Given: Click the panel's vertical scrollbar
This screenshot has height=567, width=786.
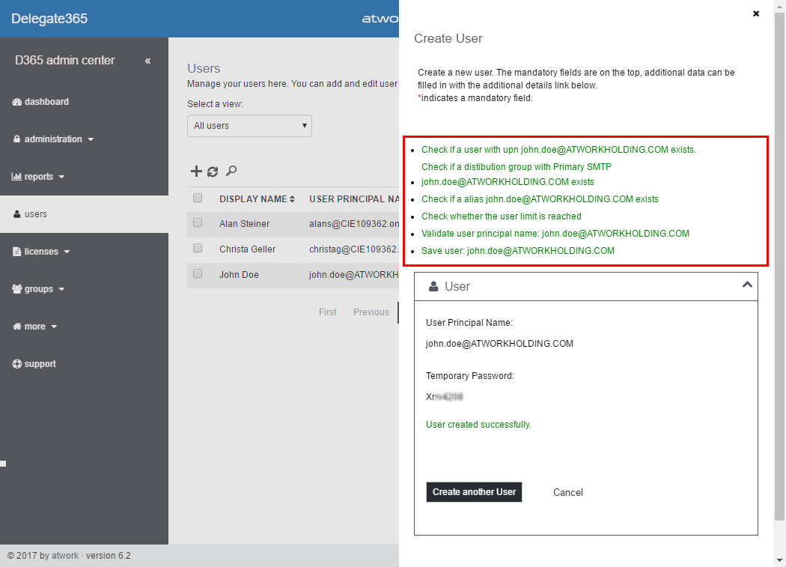Looking at the screenshot, I should coord(779,262).
